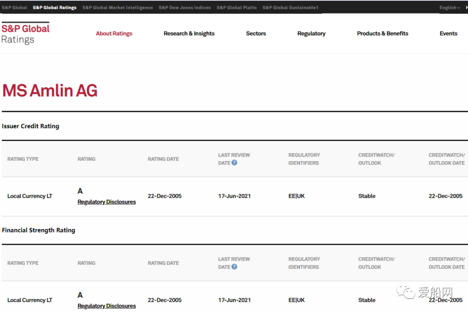Click EE|UK in Issuer Credit Rating row
468x313 pixels.
click(296, 196)
